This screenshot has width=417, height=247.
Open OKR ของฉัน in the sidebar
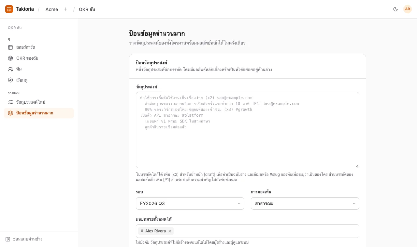pyautogui.click(x=39, y=58)
